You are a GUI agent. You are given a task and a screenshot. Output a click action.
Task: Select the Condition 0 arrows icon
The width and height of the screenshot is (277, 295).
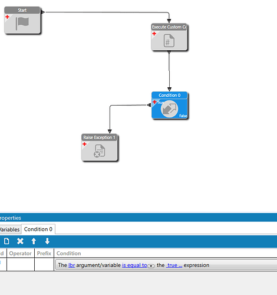(x=169, y=109)
